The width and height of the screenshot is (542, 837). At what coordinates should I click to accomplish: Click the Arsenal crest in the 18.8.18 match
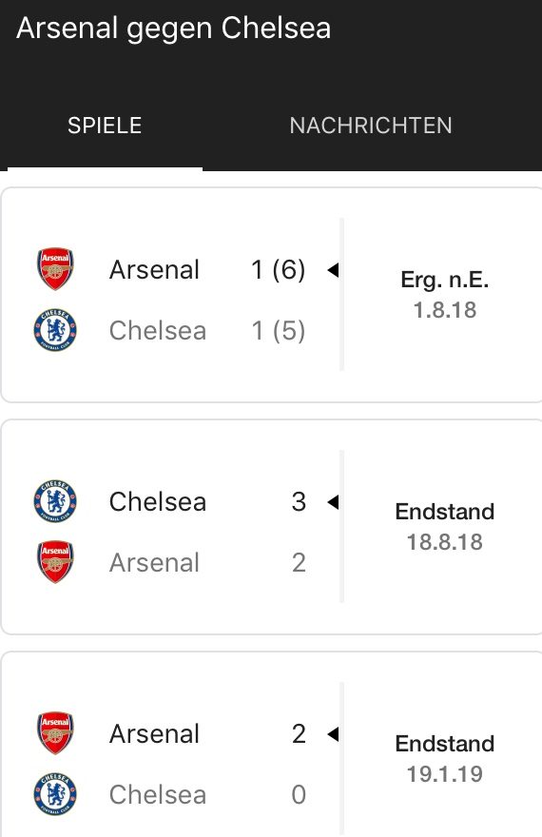(x=55, y=561)
